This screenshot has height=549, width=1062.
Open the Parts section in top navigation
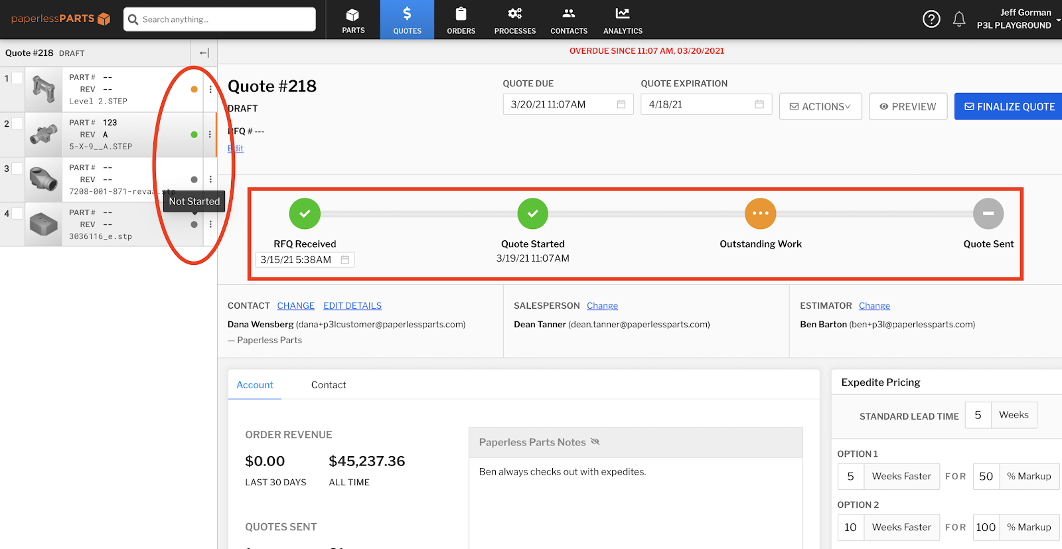point(353,20)
